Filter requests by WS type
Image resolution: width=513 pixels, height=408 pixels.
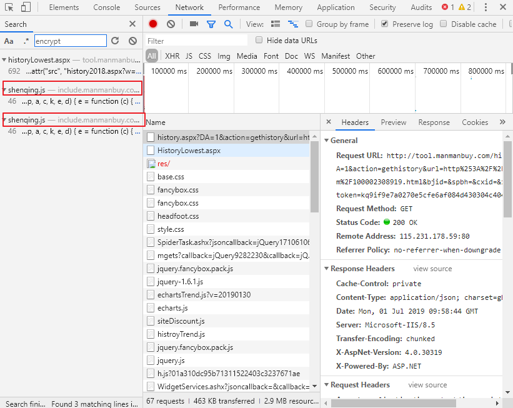tap(309, 56)
